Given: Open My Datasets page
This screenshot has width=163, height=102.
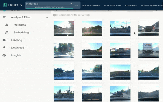Looking at the screenshot, I should (131, 5).
